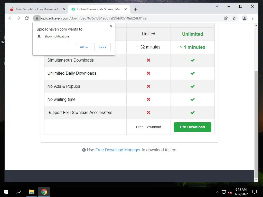The width and height of the screenshot is (263, 197).
Task: Click the Unlimited column heading
Action: click(193, 34)
